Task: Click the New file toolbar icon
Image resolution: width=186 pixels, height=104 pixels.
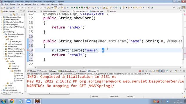Action: click(x=2, y=8)
